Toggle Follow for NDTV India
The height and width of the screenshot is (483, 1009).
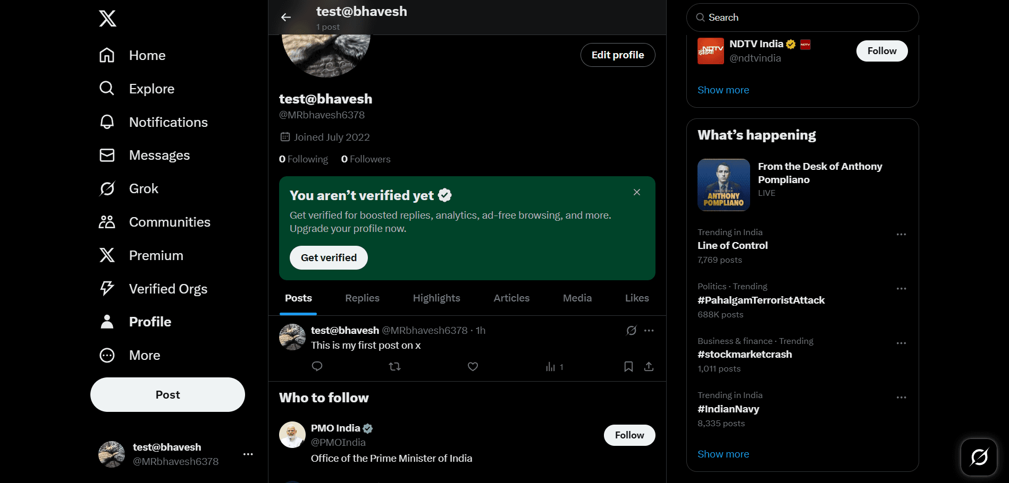click(x=881, y=51)
